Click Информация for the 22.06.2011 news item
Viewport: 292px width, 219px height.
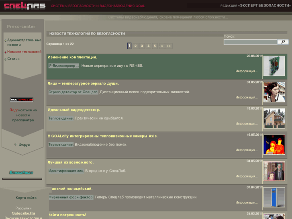click(247, 71)
